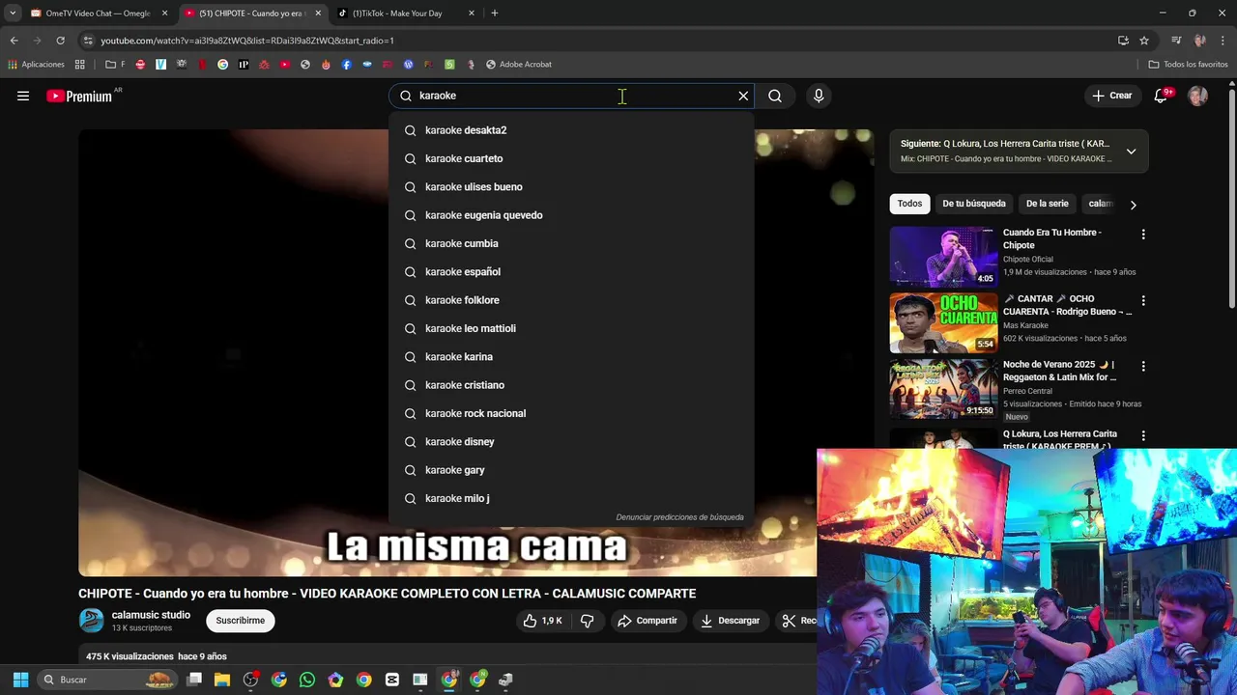Go back in the browser
Image resolution: width=1237 pixels, height=695 pixels.
click(14, 41)
